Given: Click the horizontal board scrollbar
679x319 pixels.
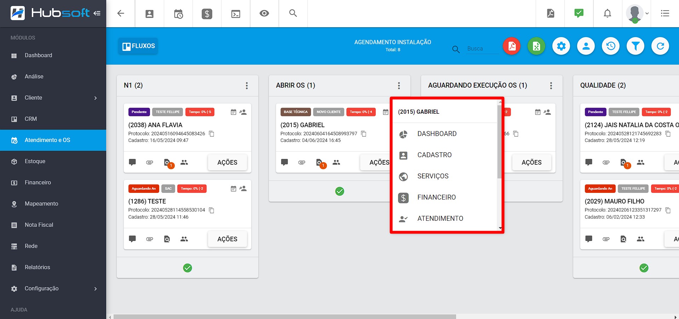Looking at the screenshot, I should point(284,317).
